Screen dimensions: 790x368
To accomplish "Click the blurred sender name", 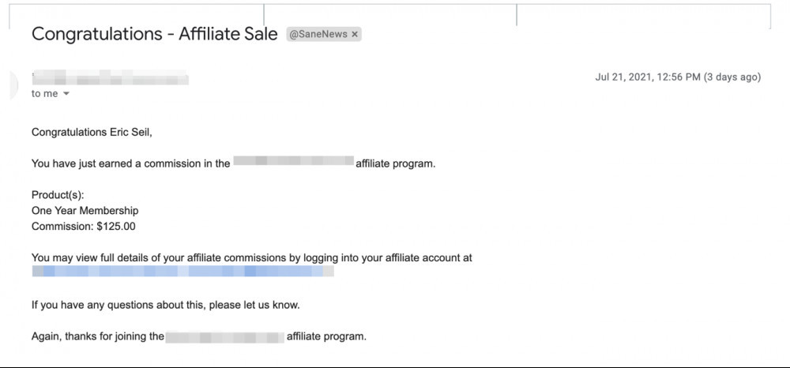I will coord(110,78).
